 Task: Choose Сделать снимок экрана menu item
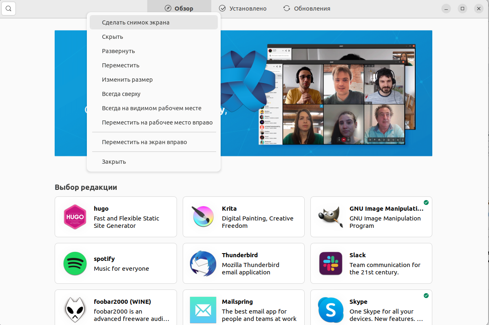[154, 22]
